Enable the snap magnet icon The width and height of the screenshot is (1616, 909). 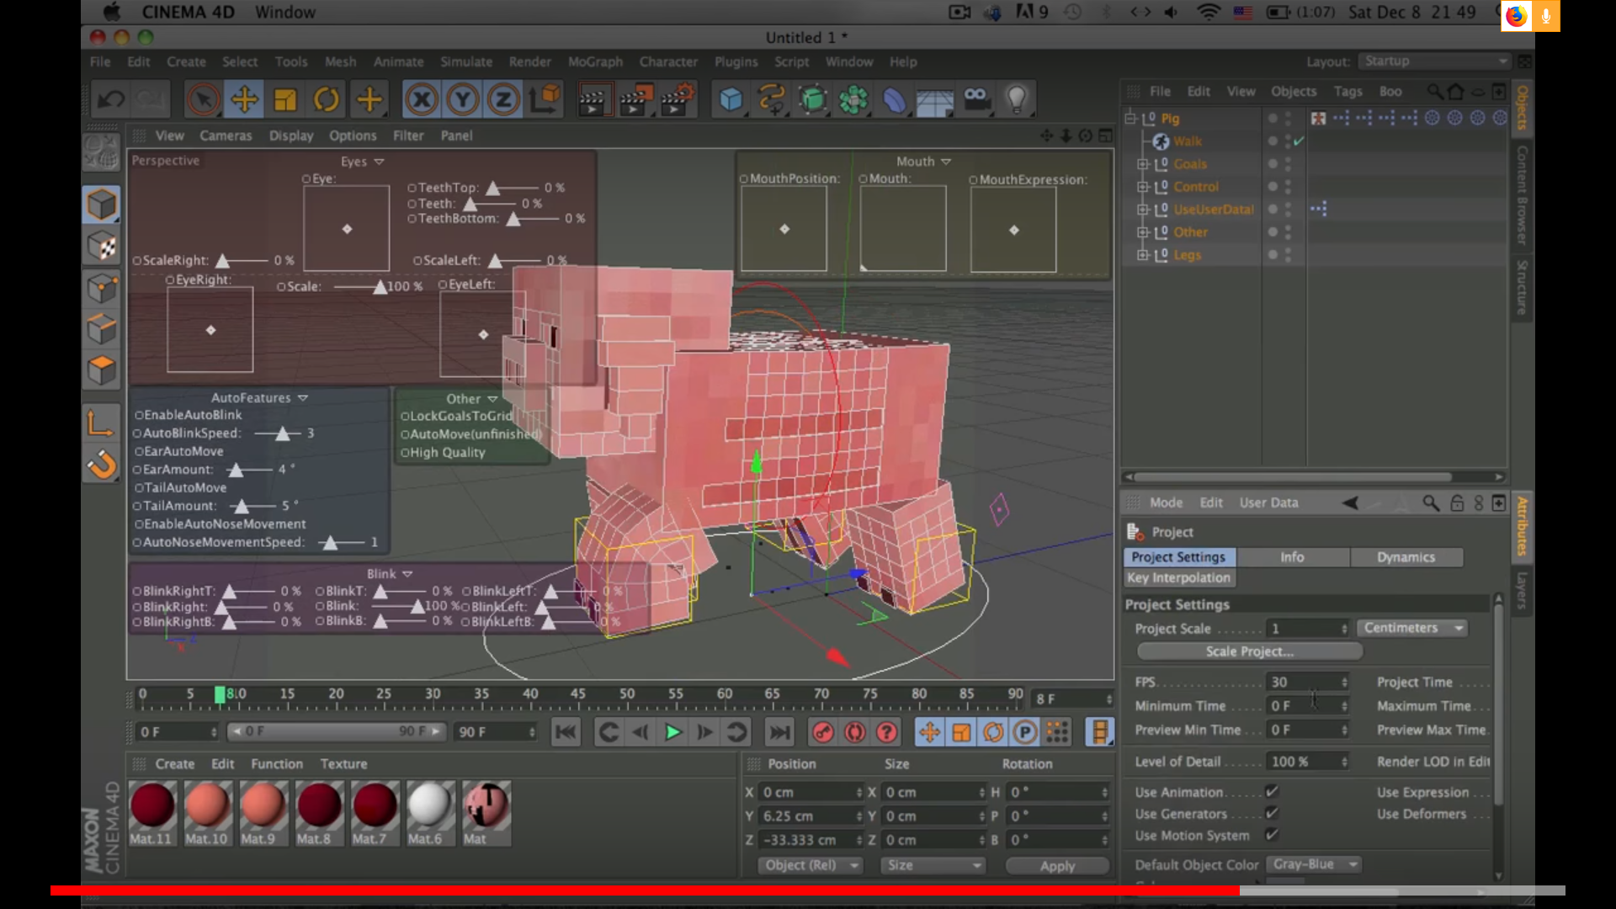coord(102,464)
